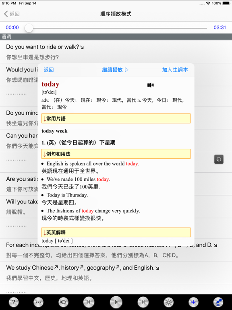Image resolution: width=232 pixels, height=310 pixels.
Task: Tap the battery status indicator
Action: pos(226,3)
